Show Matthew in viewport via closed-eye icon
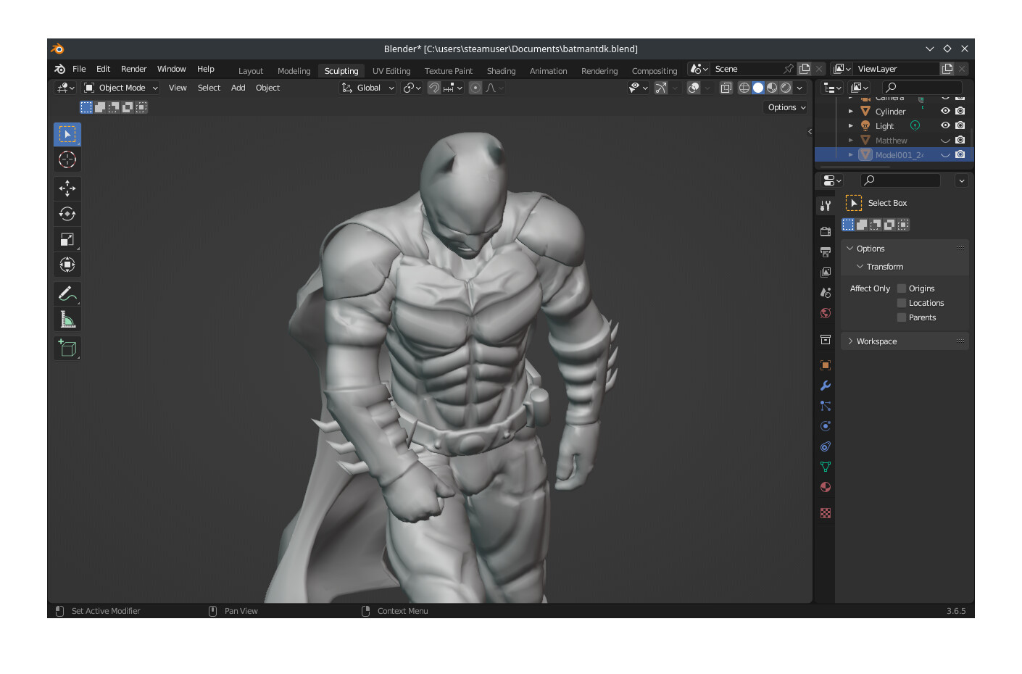Image resolution: width=1022 pixels, height=674 pixels. coord(945,141)
